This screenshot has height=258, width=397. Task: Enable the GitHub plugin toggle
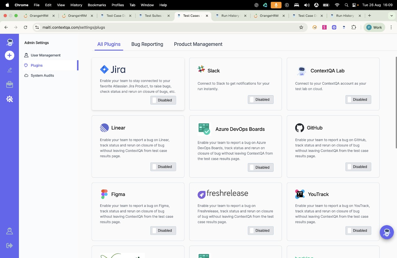coord(358,167)
